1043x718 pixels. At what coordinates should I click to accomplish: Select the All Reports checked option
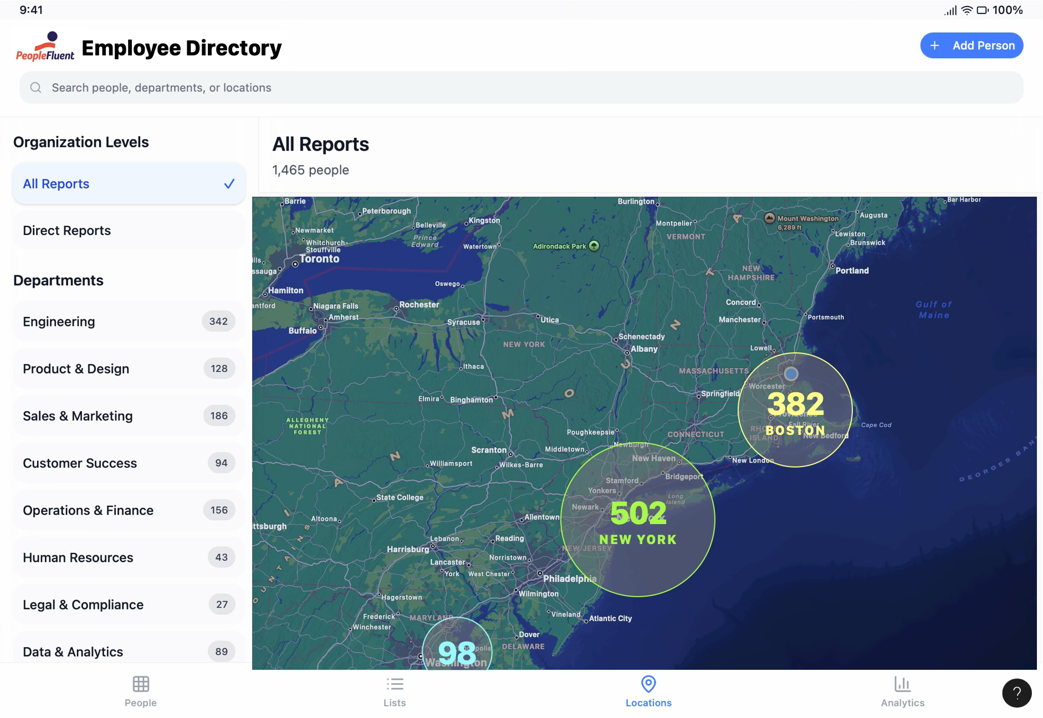(x=129, y=184)
